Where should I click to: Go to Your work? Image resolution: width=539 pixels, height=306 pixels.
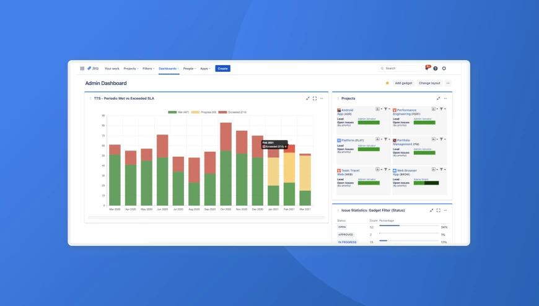[112, 68]
